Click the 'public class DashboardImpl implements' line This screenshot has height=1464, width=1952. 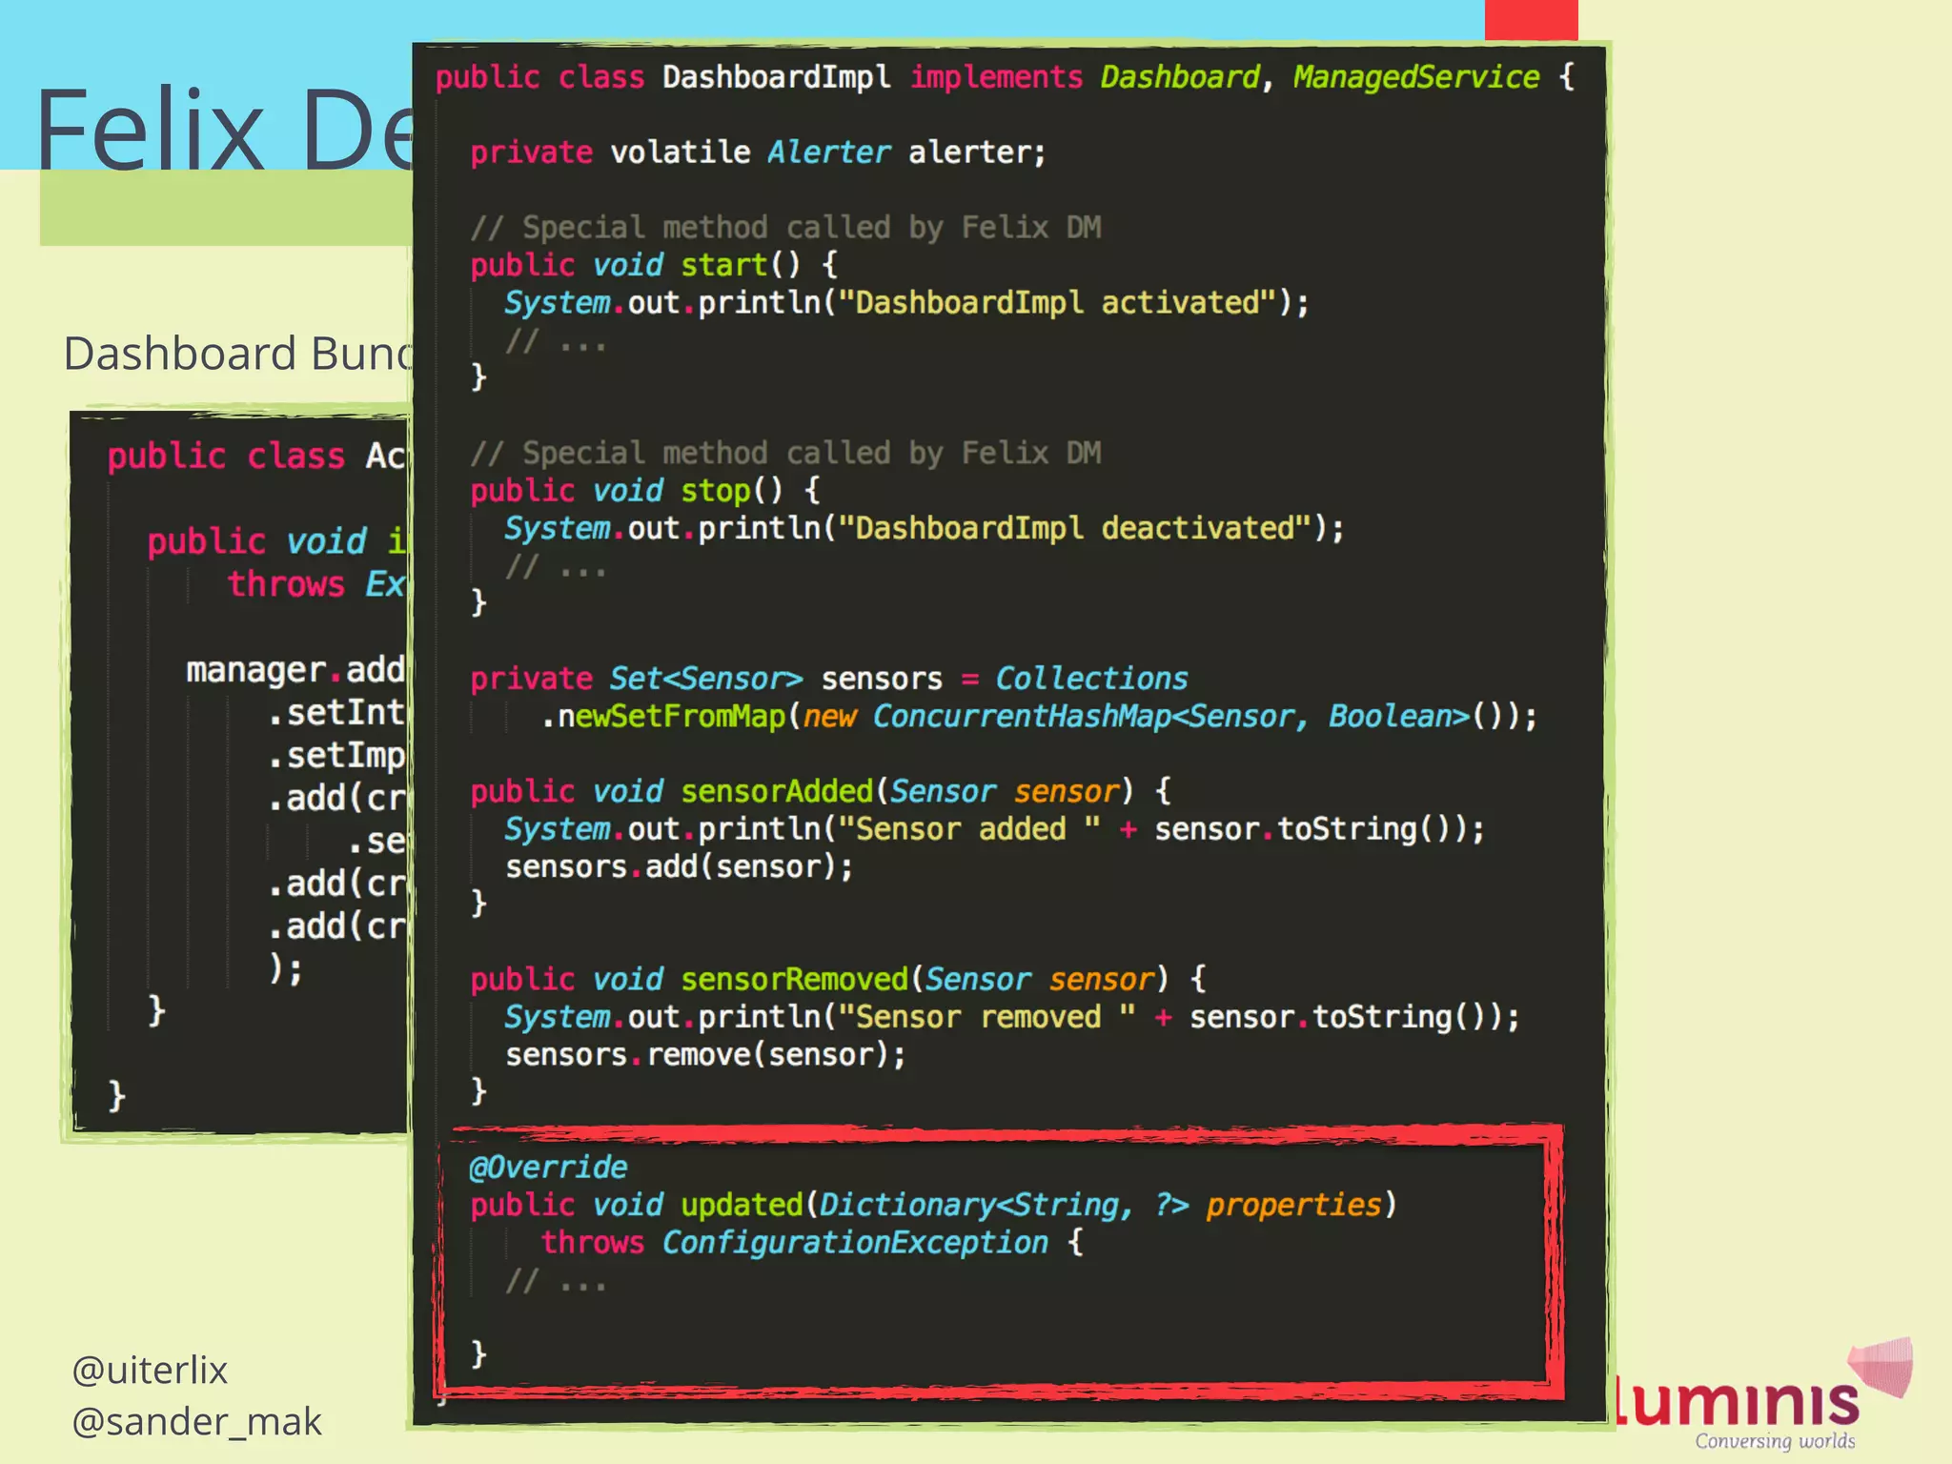(x=1005, y=77)
